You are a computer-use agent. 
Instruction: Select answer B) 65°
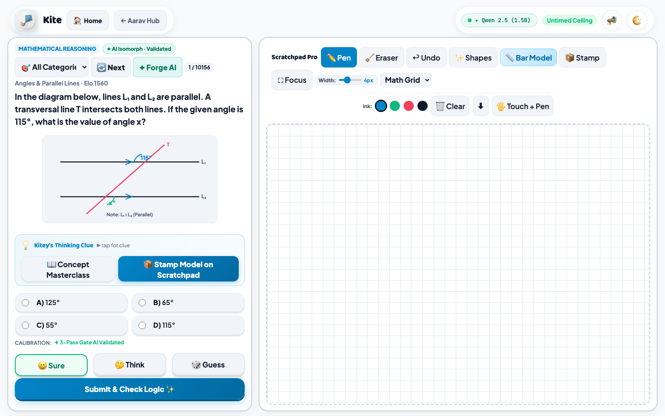coord(188,303)
